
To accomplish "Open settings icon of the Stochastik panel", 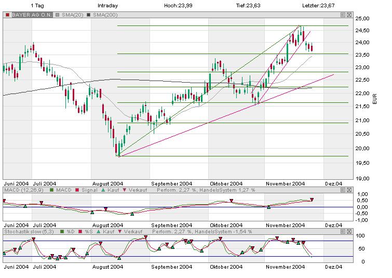I will click(x=343, y=232).
